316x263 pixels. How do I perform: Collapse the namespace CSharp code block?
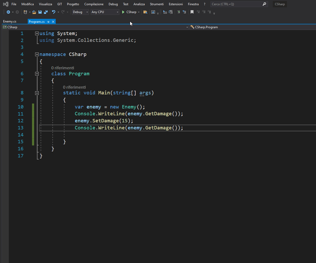coord(37,54)
